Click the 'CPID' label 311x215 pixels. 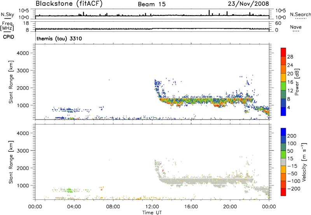(9, 37)
